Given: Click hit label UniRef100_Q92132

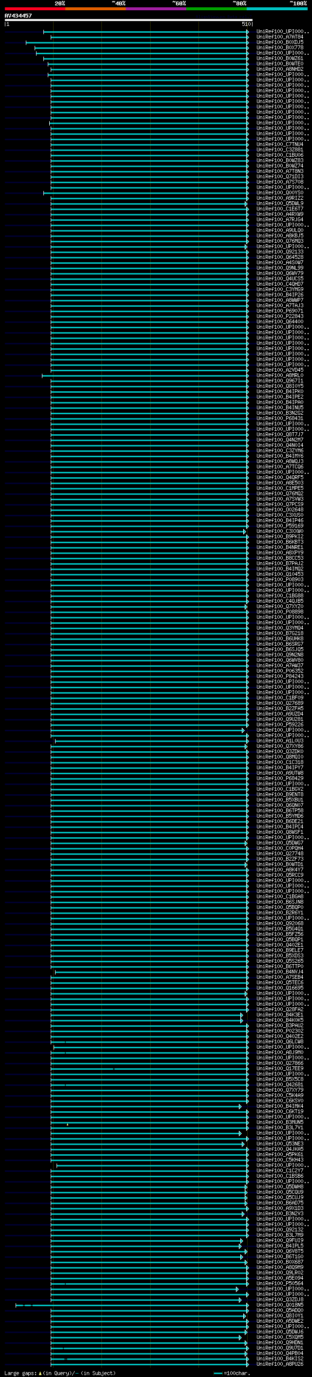Looking at the screenshot, I should pyautogui.click(x=279, y=1229).
